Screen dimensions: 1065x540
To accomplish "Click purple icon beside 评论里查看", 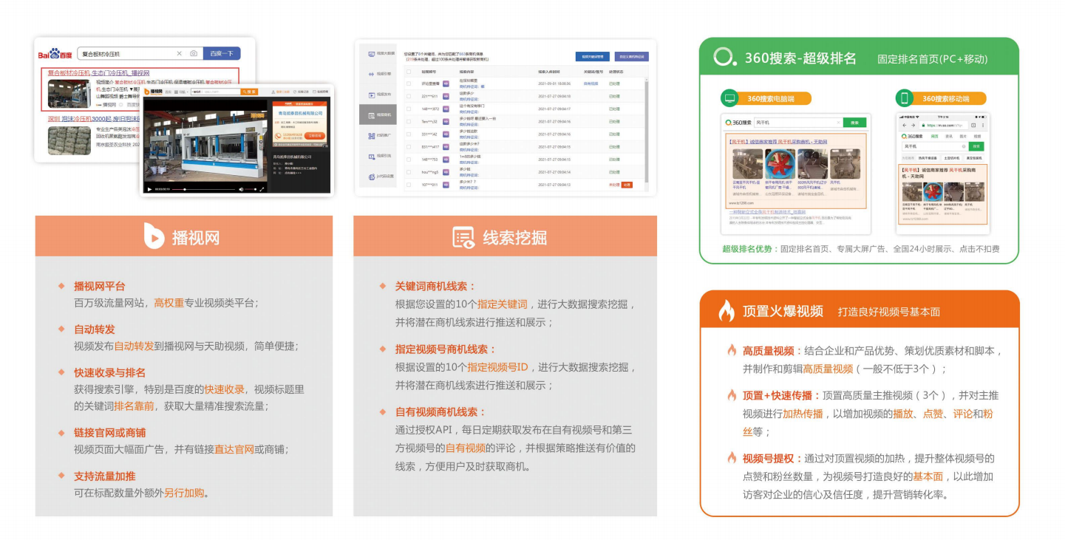I will click(446, 83).
